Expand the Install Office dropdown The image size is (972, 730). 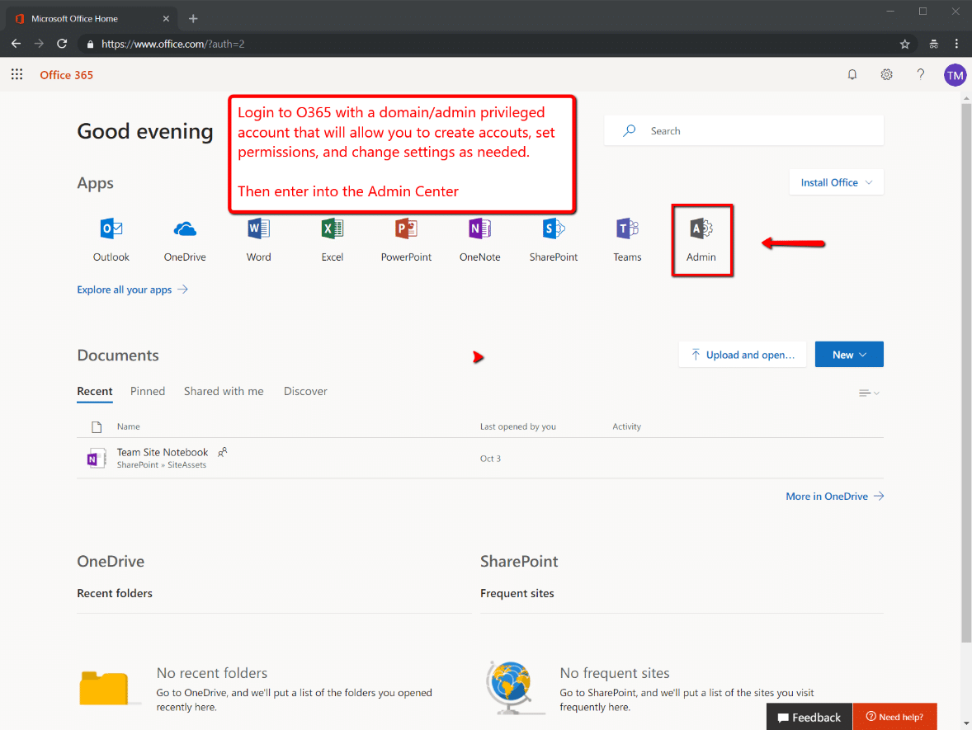[836, 182]
